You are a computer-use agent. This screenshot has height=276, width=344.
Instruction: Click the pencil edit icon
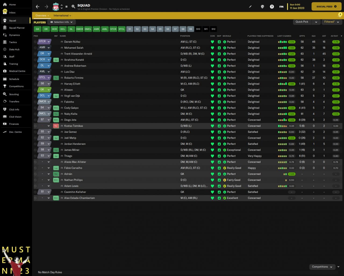pyautogui.click(x=250, y=6)
